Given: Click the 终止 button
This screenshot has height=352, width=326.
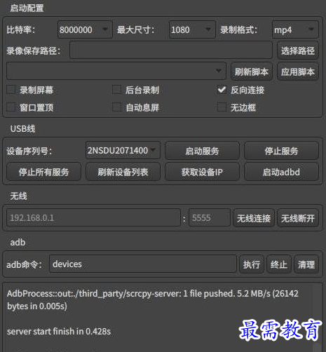Looking at the screenshot, I should pos(279,264).
